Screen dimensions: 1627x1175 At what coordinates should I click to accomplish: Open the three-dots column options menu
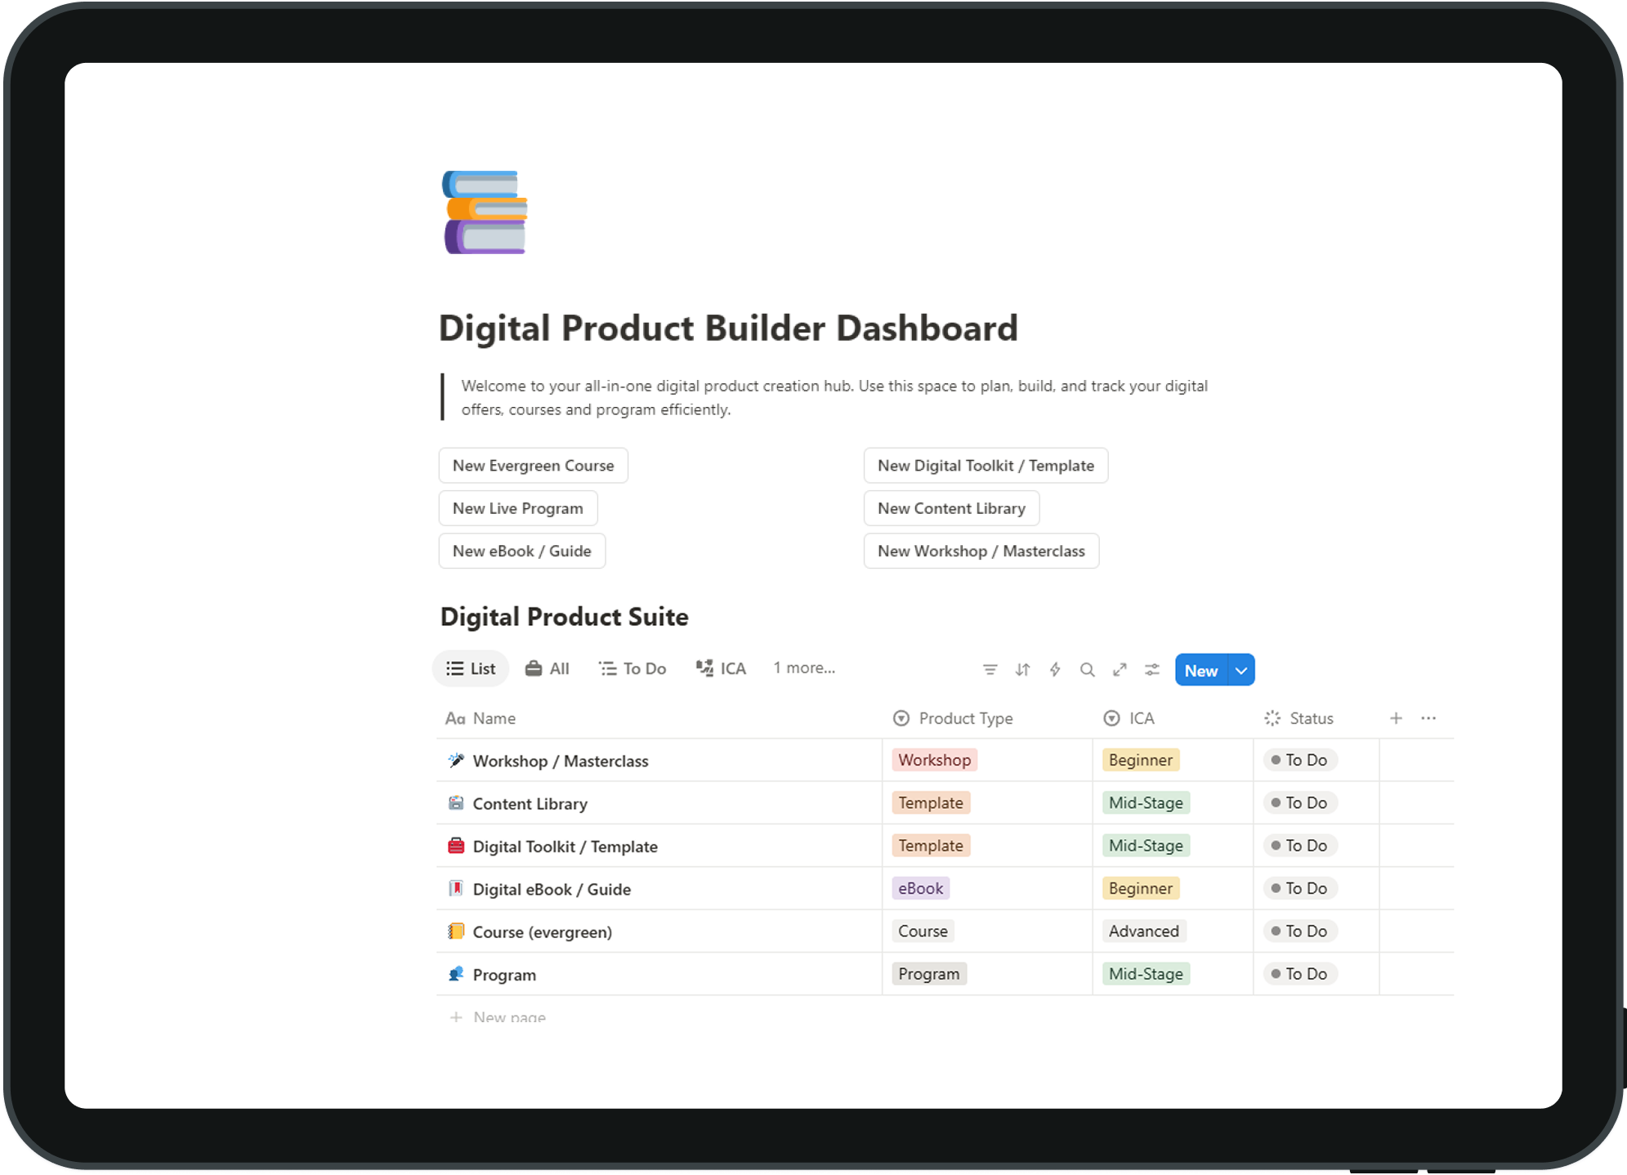tap(1428, 718)
